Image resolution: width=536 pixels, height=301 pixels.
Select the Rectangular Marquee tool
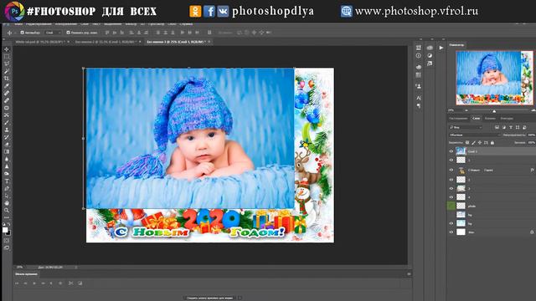tap(7, 57)
